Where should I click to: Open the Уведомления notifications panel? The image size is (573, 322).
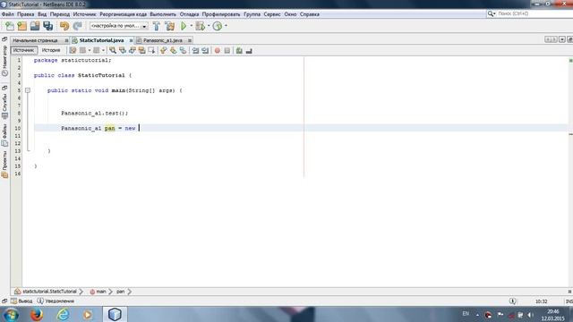56,301
